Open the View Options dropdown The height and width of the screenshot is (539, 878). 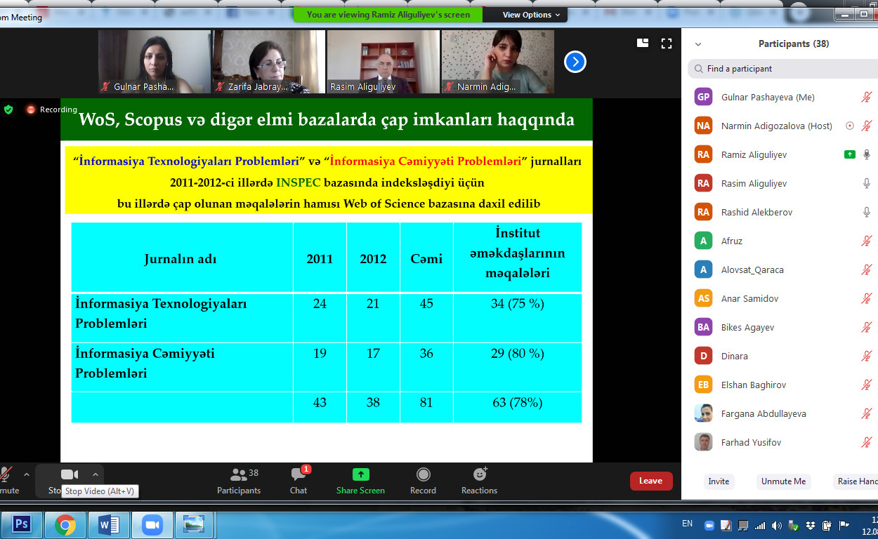(531, 15)
